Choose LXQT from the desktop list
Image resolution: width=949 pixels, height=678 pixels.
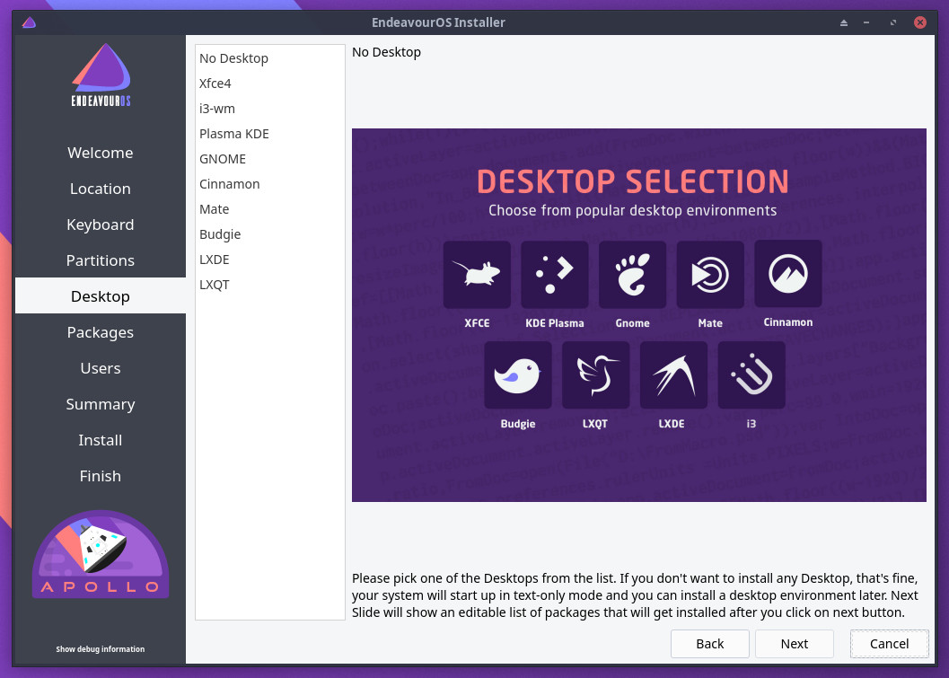pos(270,285)
